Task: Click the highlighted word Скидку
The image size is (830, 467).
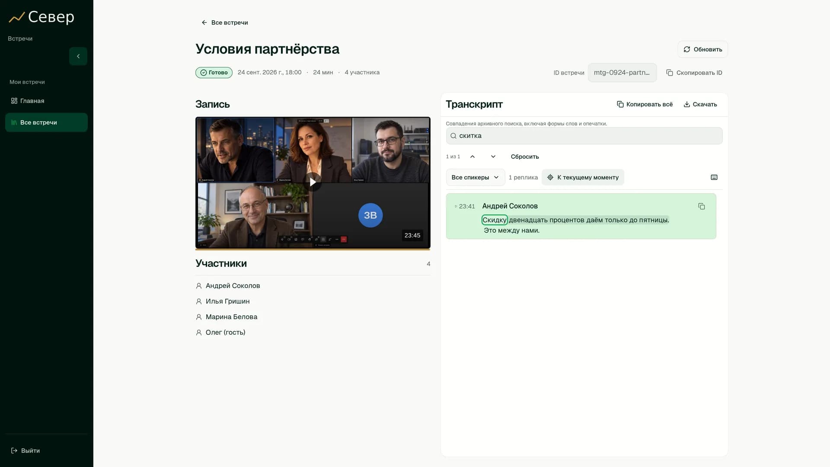Action: click(x=495, y=220)
